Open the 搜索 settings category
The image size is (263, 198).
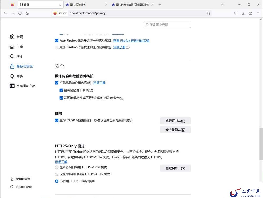pos(16,56)
